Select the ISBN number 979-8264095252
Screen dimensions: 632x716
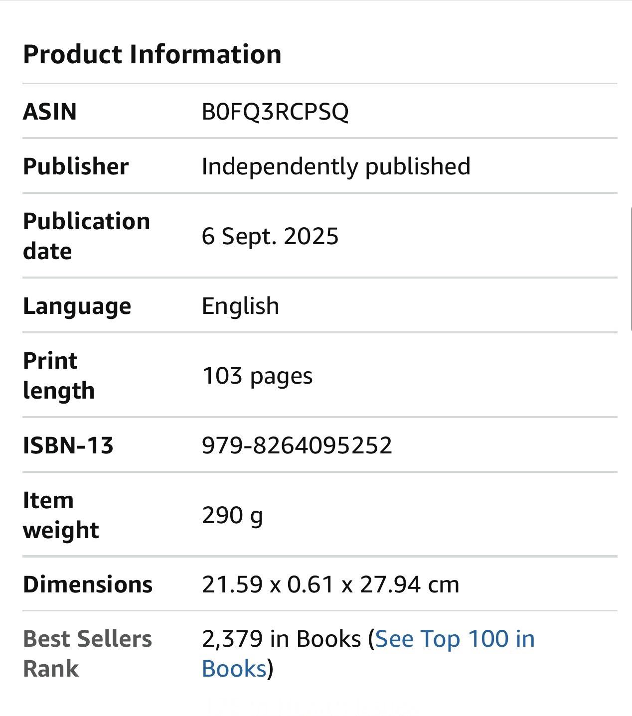[297, 445]
